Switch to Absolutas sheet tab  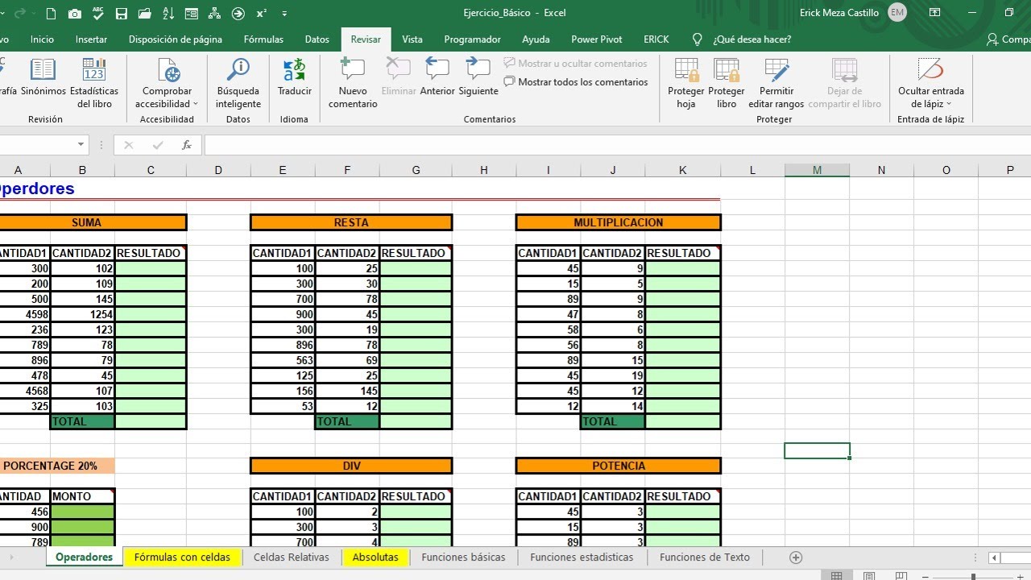pos(375,557)
